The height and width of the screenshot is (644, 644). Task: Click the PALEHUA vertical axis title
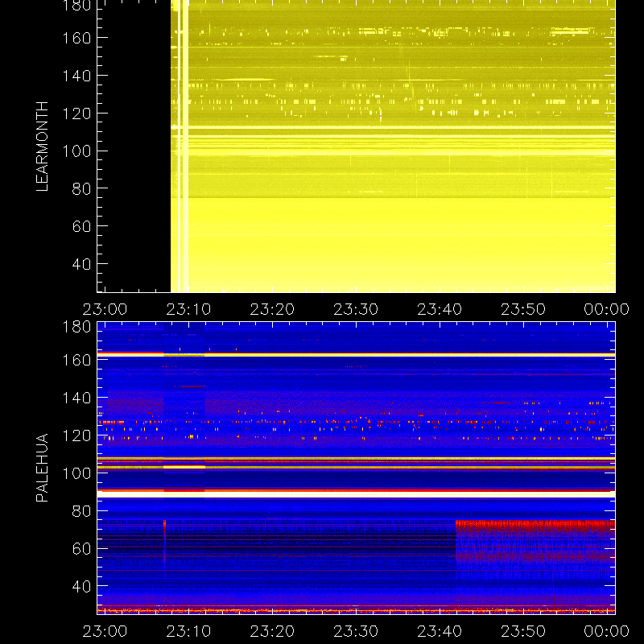coord(43,468)
